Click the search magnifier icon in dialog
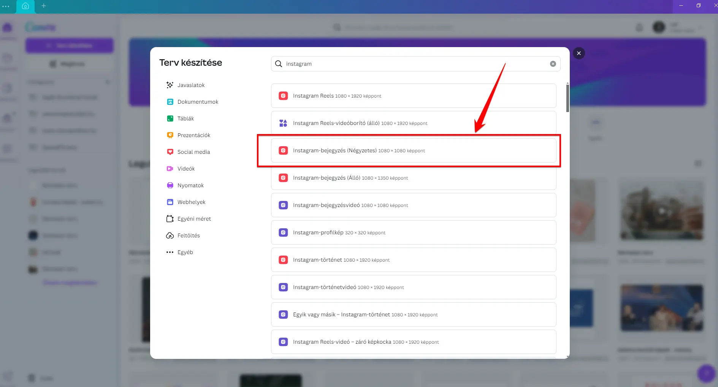 [x=279, y=64]
